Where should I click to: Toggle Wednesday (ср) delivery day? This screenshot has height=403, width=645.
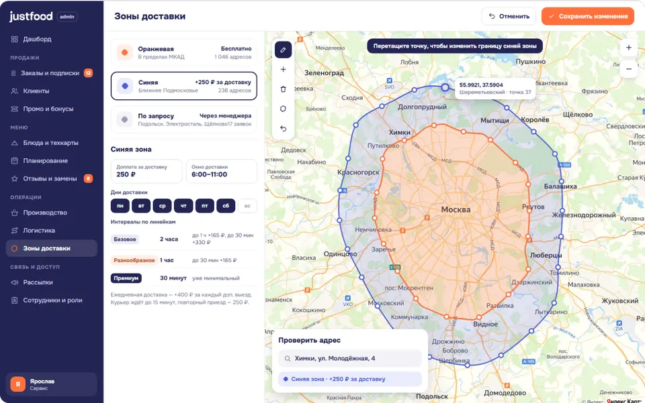click(163, 206)
